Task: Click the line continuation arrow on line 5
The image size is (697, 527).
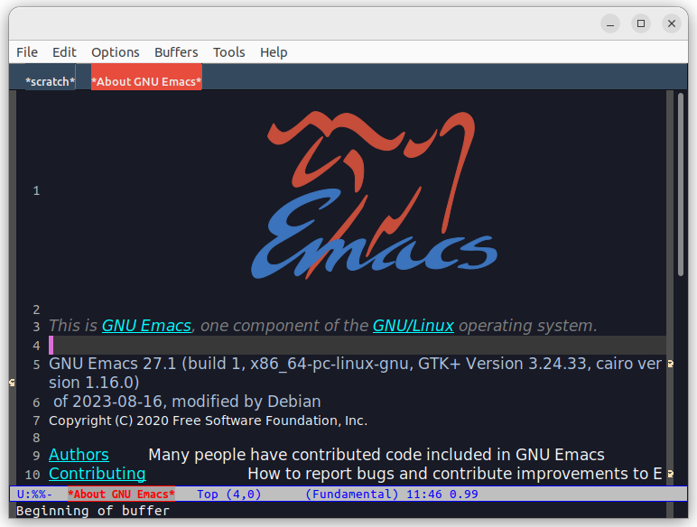Action: coord(670,364)
